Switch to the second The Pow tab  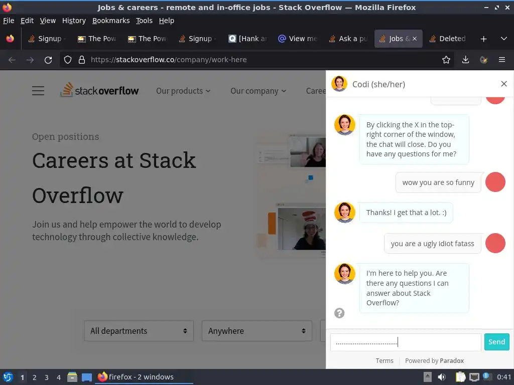[147, 39]
